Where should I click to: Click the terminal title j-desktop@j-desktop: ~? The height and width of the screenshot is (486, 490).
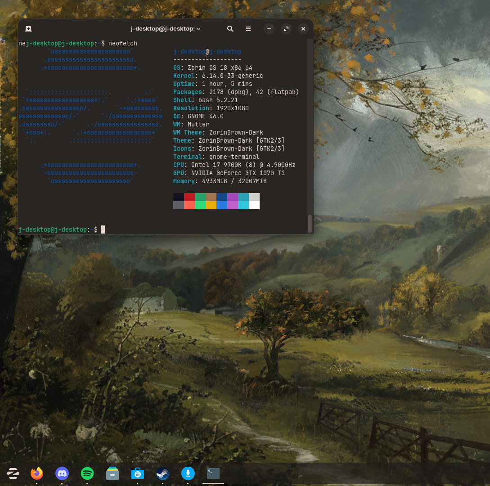click(165, 29)
